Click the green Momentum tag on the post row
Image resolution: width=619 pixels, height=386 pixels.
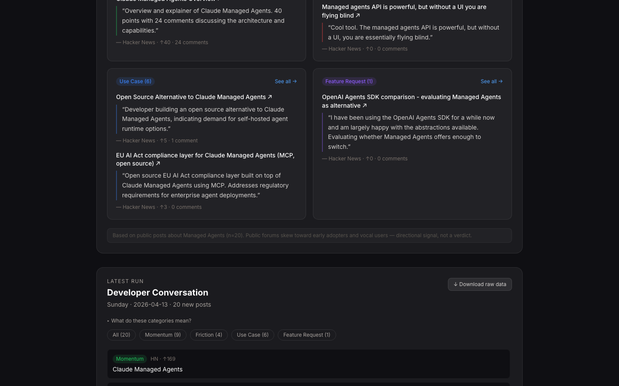tap(130, 359)
